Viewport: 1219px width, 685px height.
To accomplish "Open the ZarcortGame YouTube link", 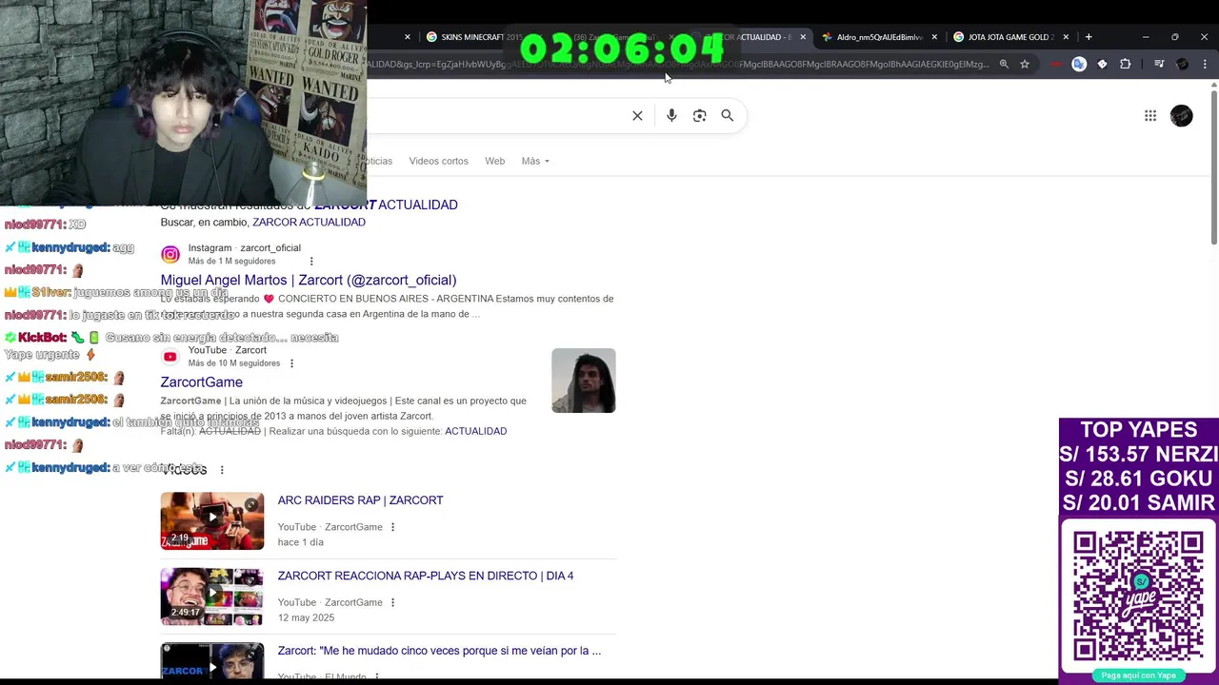I will coord(201,382).
